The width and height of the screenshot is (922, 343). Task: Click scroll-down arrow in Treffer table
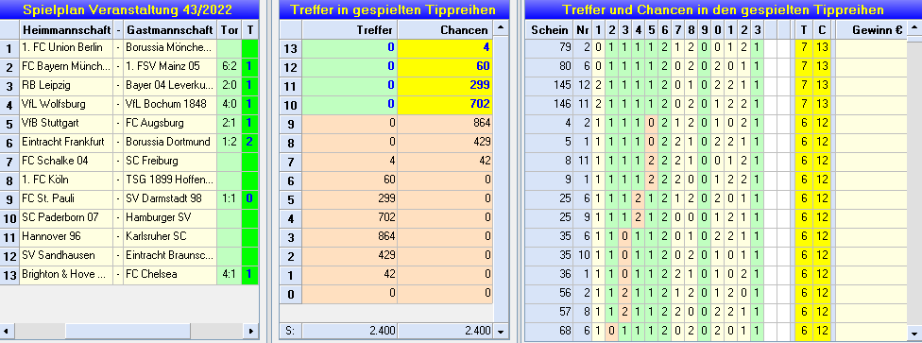(501, 332)
